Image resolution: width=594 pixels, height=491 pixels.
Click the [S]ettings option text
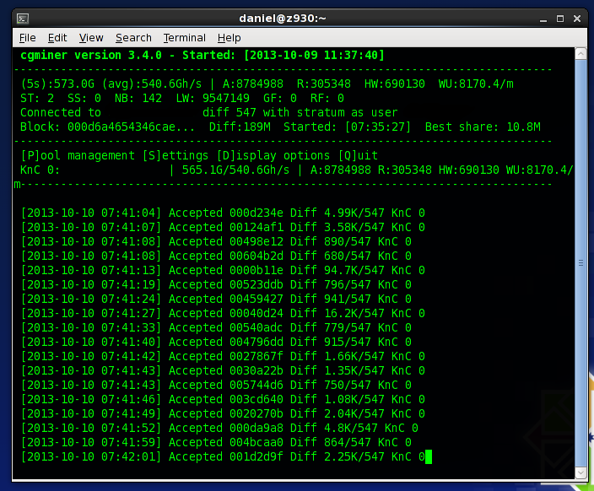point(175,156)
